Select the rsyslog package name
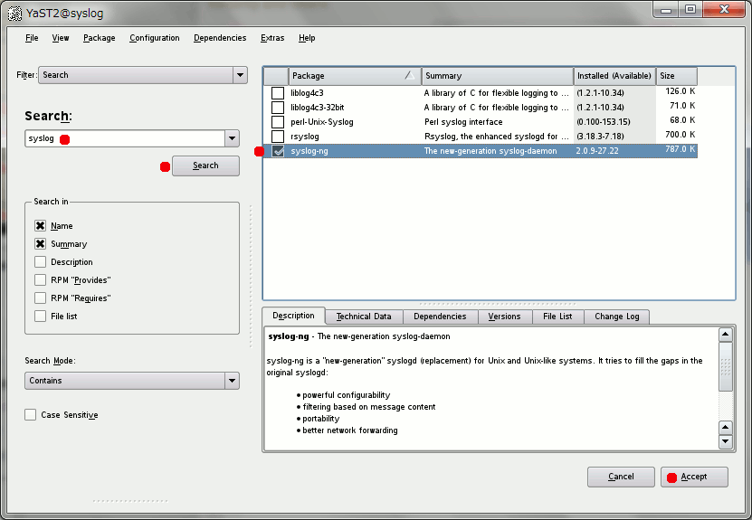The image size is (752, 520). pyautogui.click(x=305, y=137)
